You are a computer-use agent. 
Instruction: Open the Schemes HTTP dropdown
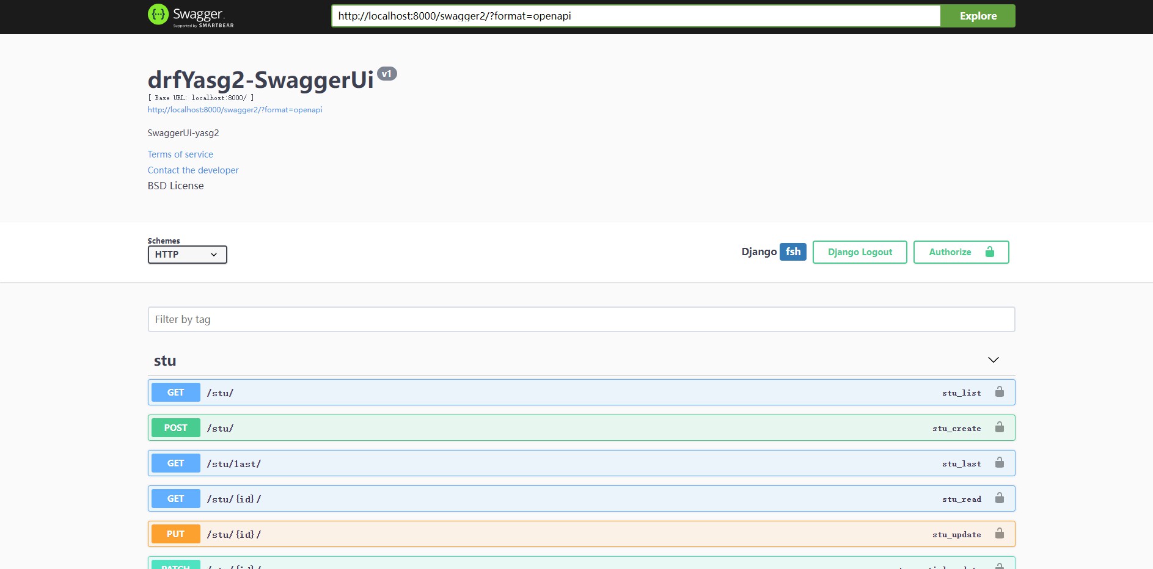pos(187,255)
